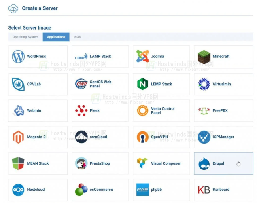The image size is (257, 203).
Task: Choose the Webmin label text
Action: 34,110
